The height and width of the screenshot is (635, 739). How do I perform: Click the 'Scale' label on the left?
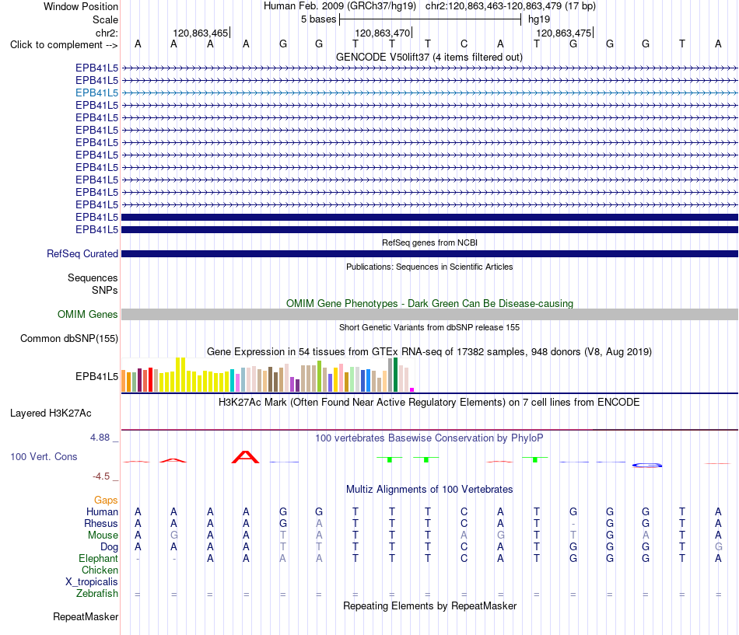click(x=105, y=19)
